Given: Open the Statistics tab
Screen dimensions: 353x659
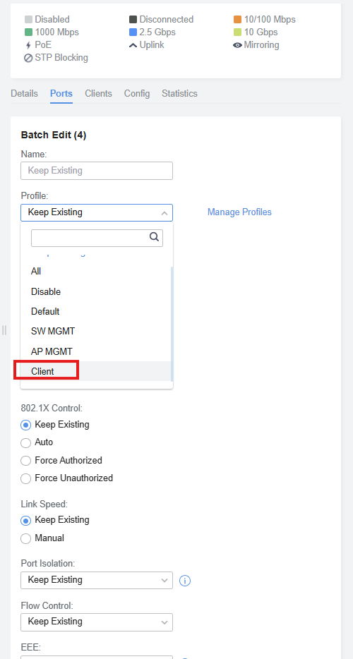Looking at the screenshot, I should [x=179, y=93].
